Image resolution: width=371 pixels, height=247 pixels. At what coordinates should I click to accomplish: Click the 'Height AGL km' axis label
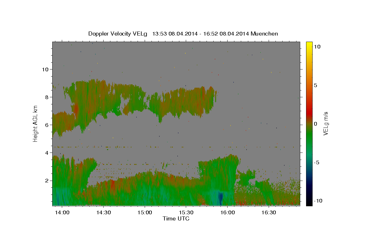[x=35, y=124]
